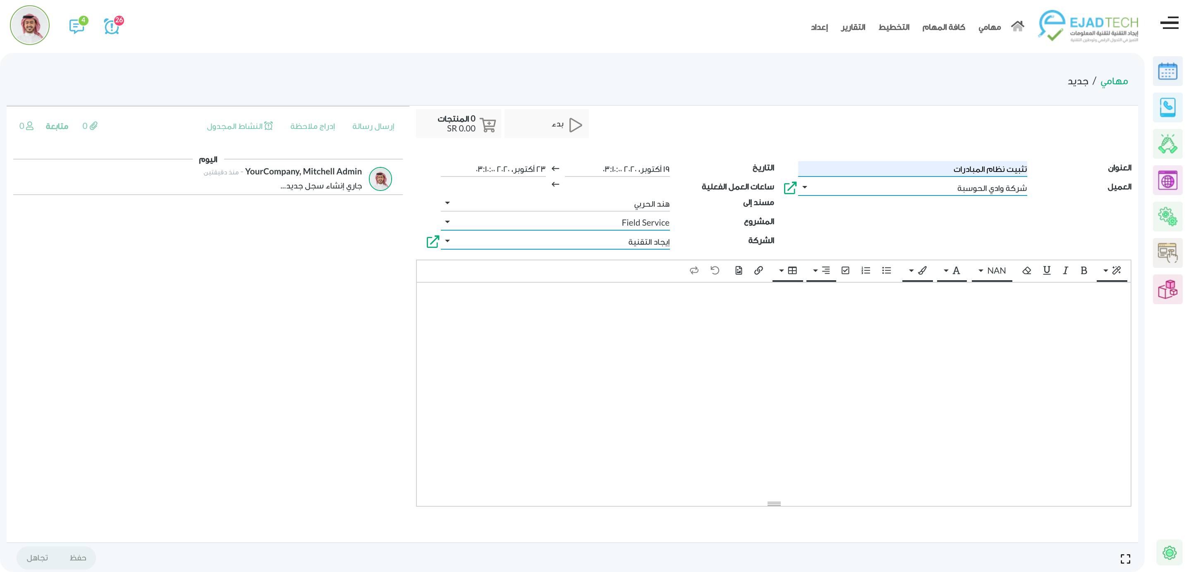Screen dimensions: 1191x572
Task: Insert a checklist in the editor
Action: point(845,270)
